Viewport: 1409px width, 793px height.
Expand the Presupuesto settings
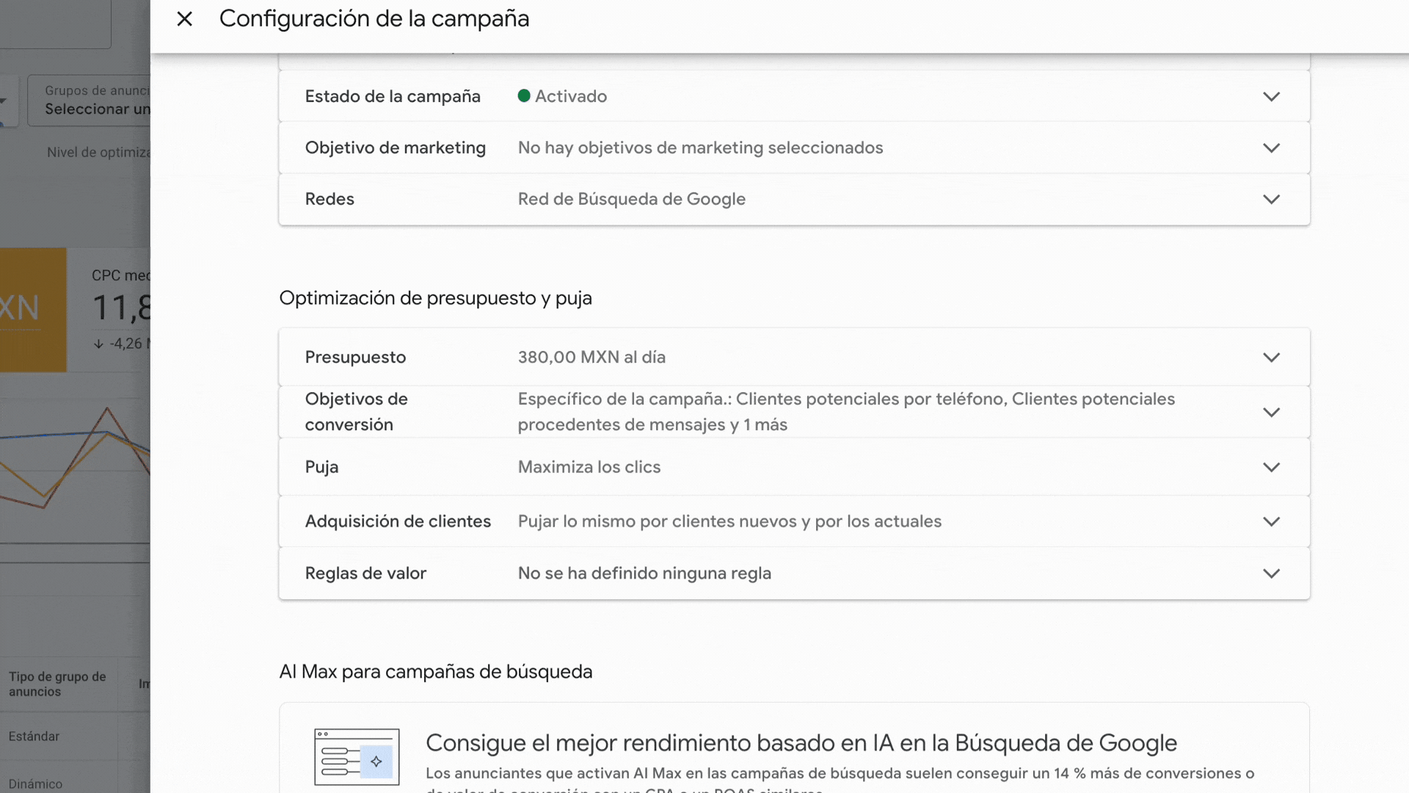pyautogui.click(x=1272, y=357)
